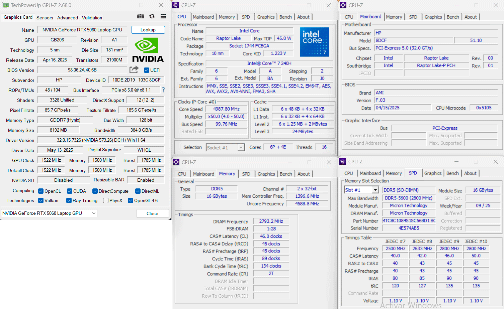Switch to the CPU tab in the CPU-Z motherboard window

tap(349, 17)
